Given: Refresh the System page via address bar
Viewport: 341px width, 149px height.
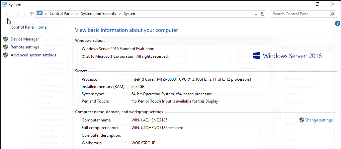Looking at the screenshot, I should [263, 14].
